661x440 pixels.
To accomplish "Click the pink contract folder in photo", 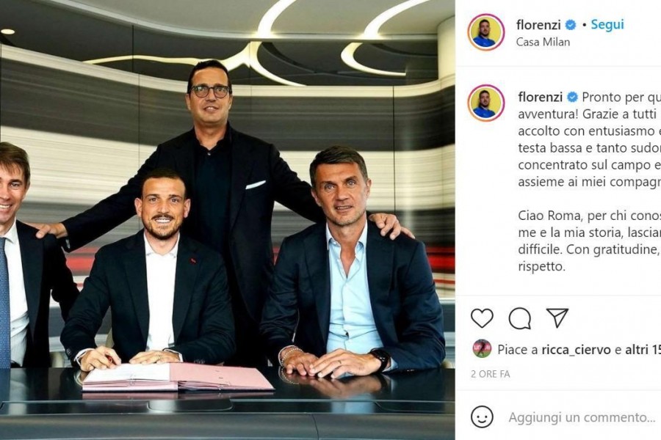I will pyautogui.click(x=178, y=377).
